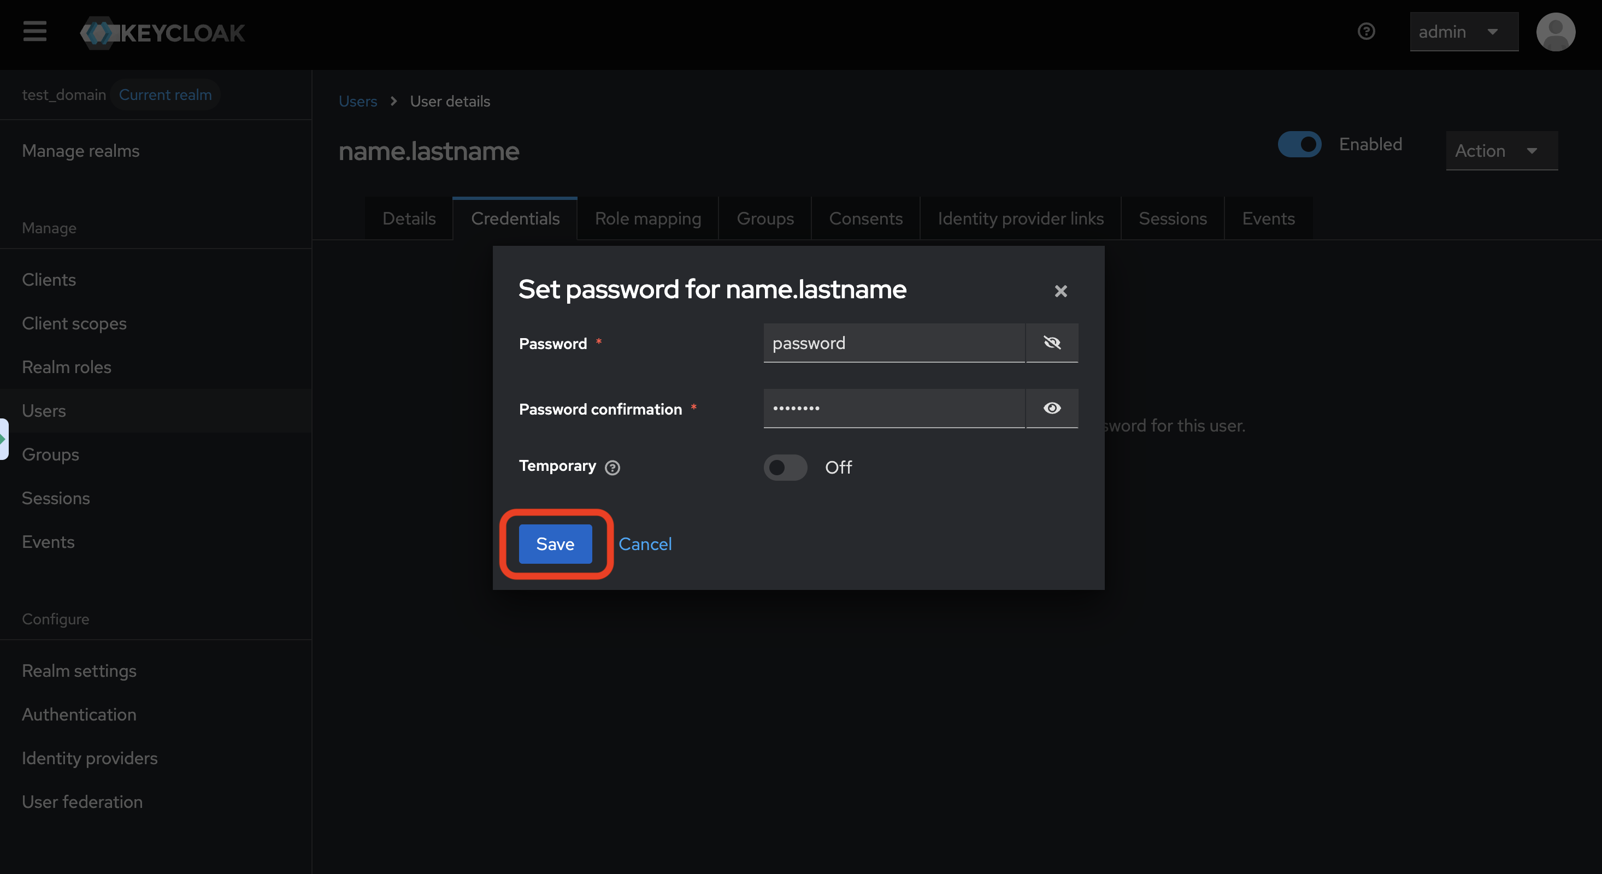Viewport: 1602px width, 874px height.
Task: Click the Keycloak logo
Action: [x=163, y=32]
